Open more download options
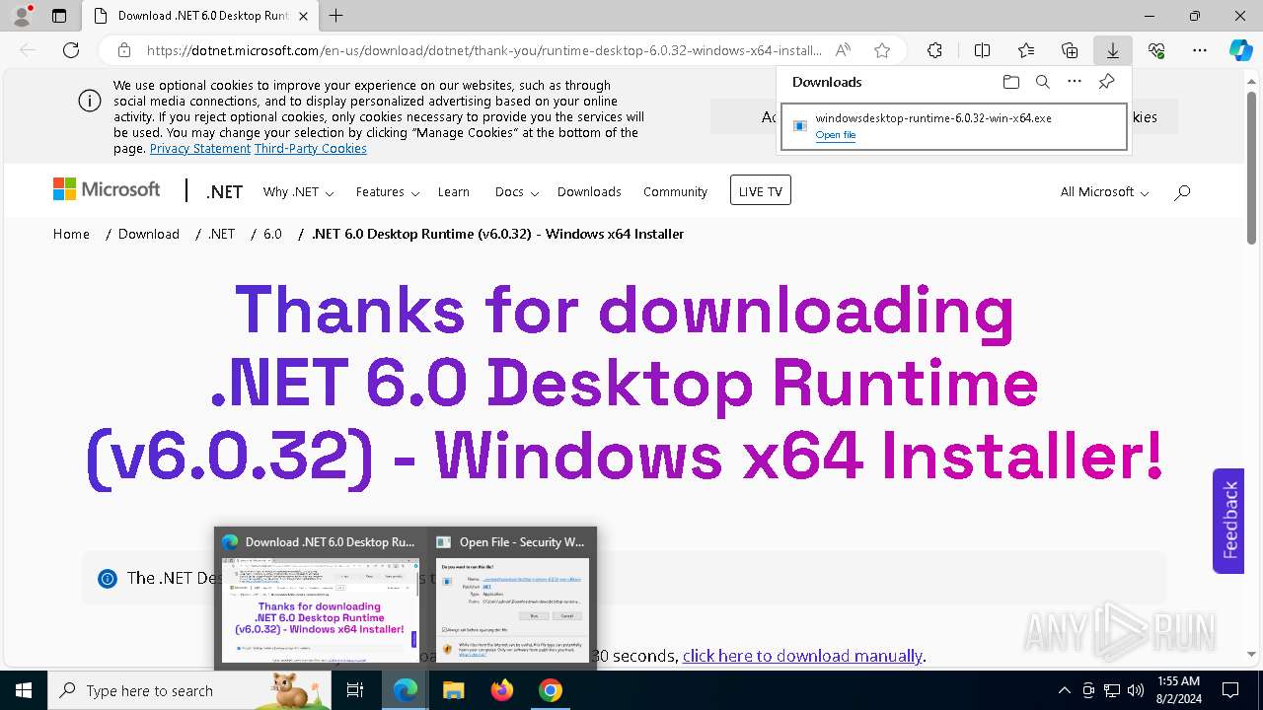 (1075, 82)
